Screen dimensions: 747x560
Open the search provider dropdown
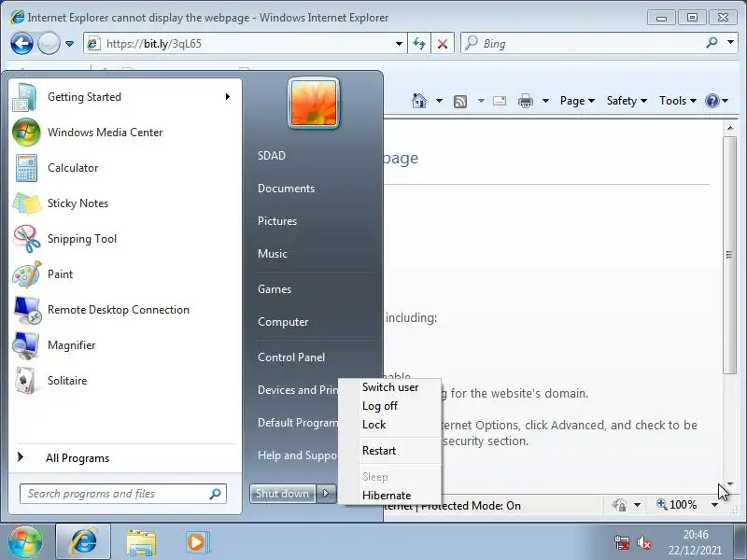coord(730,42)
